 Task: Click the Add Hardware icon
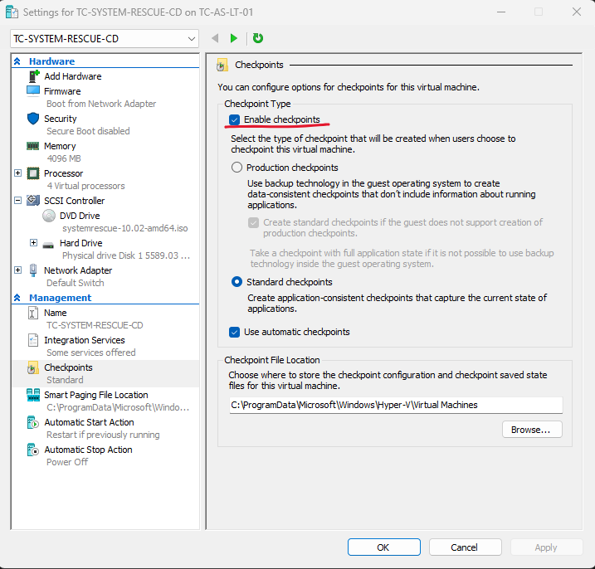click(34, 76)
